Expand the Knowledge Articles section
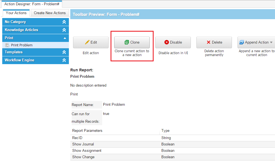 click(x=64, y=30)
